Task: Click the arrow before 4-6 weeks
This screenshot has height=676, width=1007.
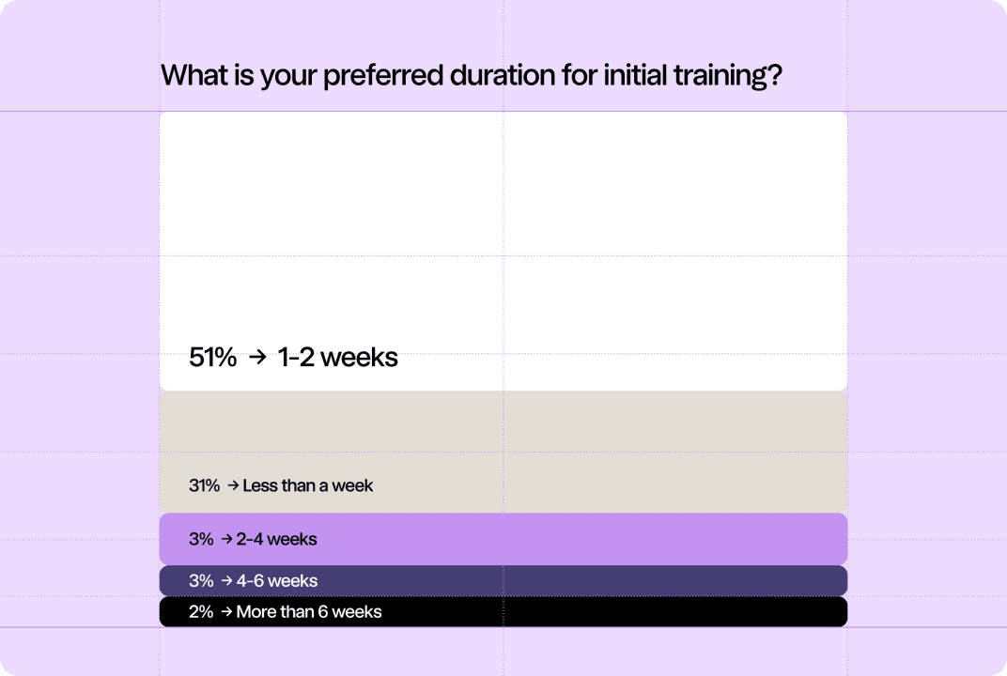Action: [x=226, y=581]
